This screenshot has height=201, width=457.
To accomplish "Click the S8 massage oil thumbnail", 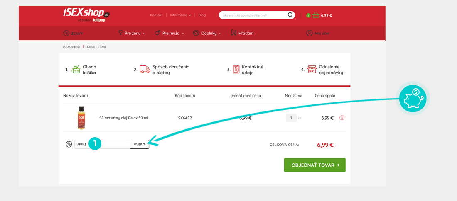I will (x=81, y=118).
